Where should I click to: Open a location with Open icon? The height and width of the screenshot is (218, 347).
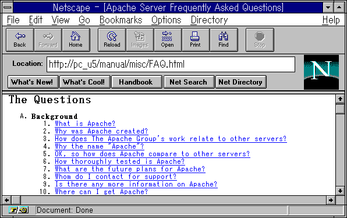(x=168, y=40)
